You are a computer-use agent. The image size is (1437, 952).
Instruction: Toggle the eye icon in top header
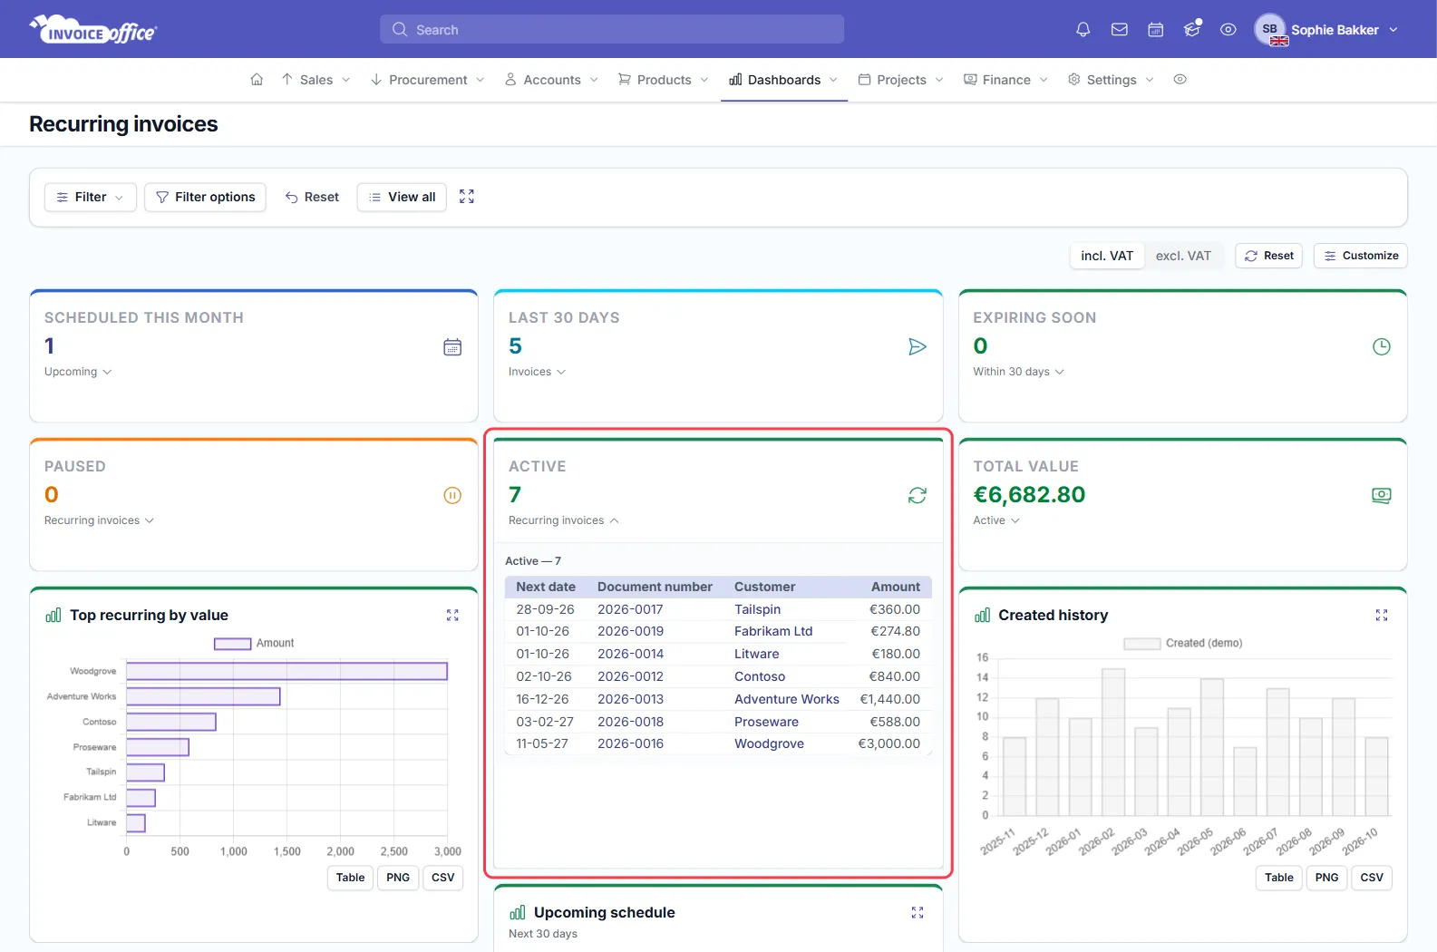(1228, 30)
